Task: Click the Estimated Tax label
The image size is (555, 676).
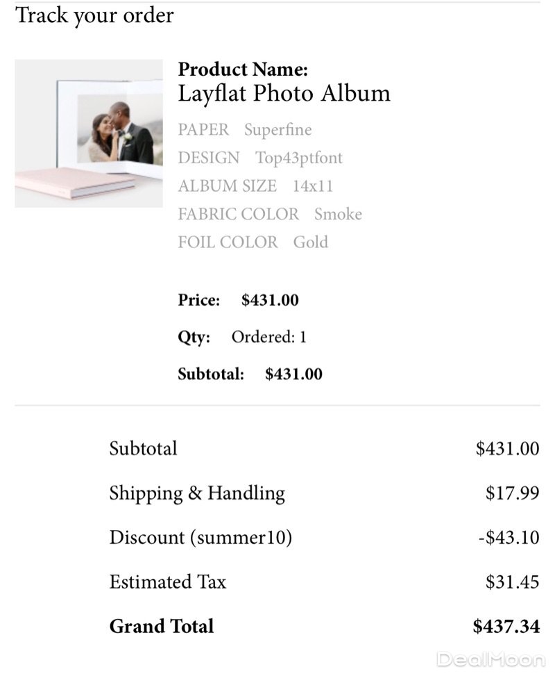Action: point(168,582)
